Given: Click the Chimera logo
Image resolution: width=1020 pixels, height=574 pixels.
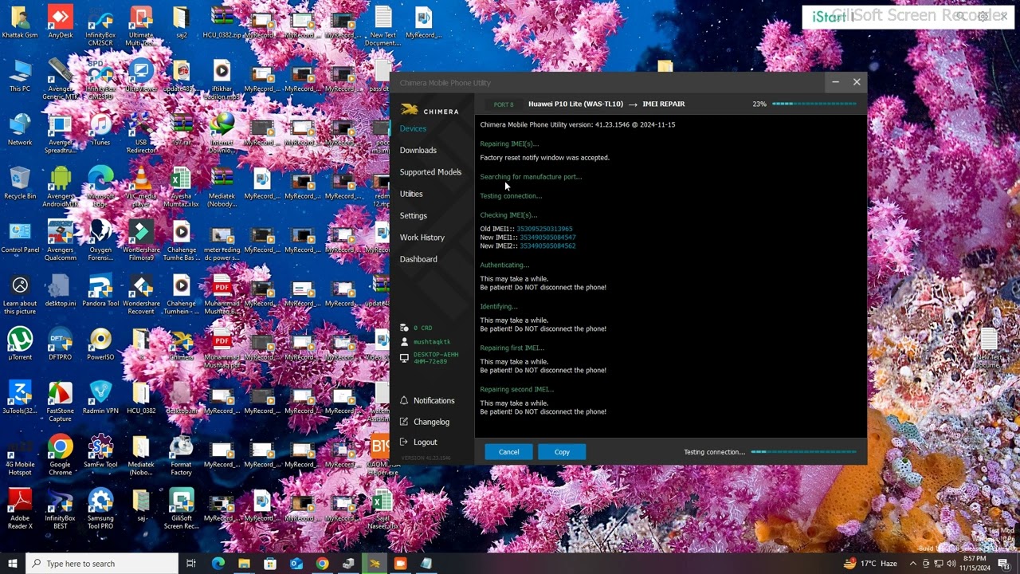Looking at the screenshot, I should [x=430, y=111].
